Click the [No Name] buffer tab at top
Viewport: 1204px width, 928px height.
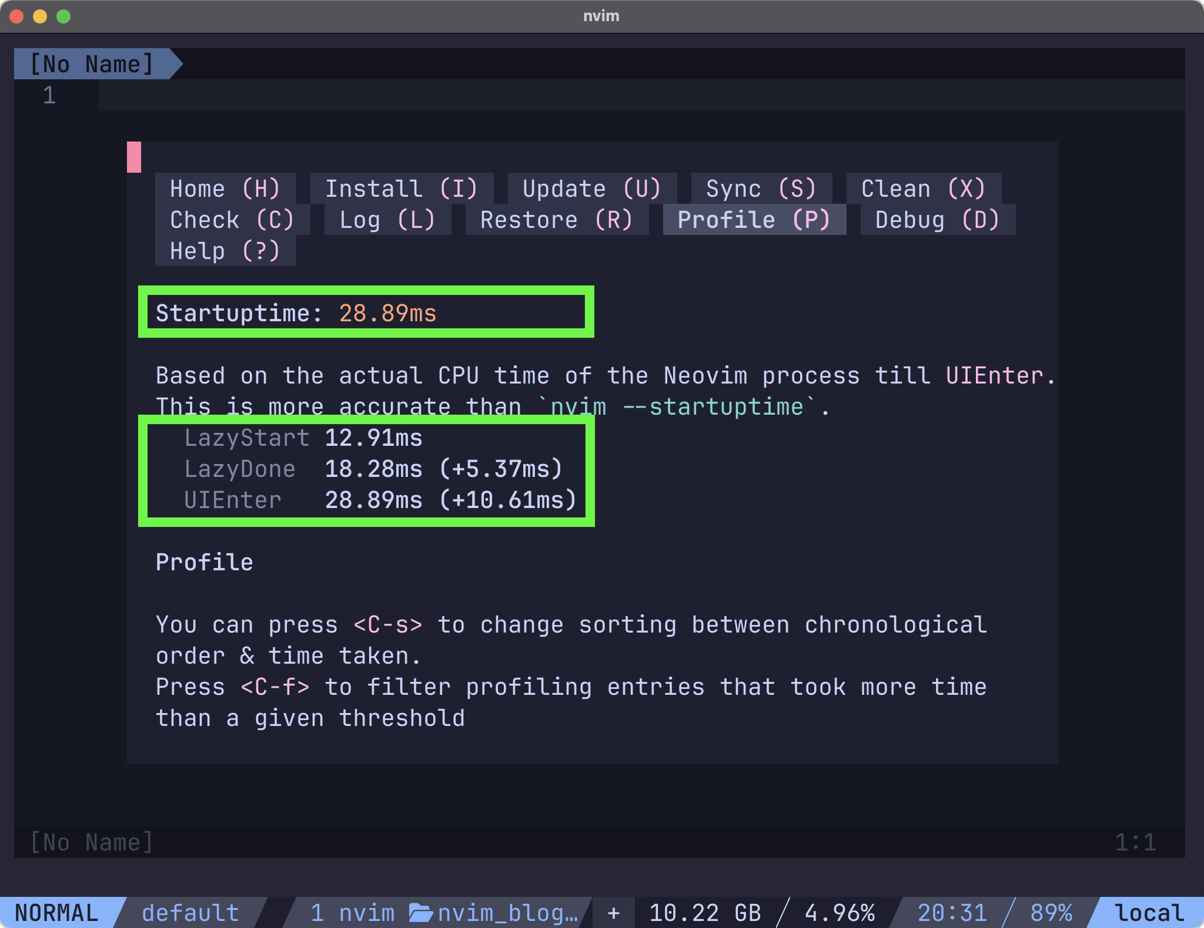tap(92, 64)
